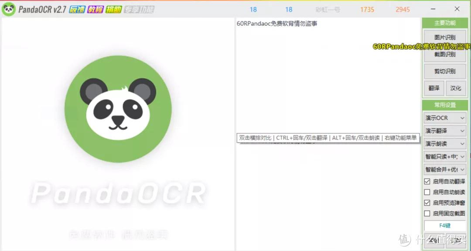Click the 剪切识别 button

[x=445, y=71]
